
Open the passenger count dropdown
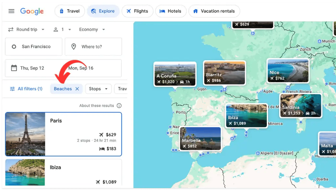(x=62, y=29)
